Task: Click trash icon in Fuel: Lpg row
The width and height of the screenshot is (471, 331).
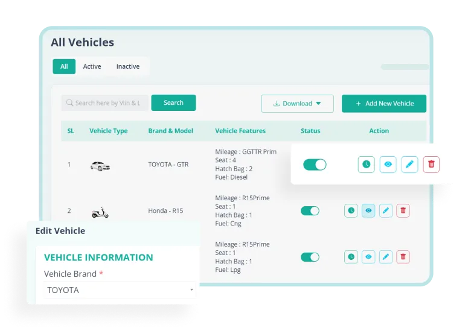Action: pyautogui.click(x=403, y=257)
